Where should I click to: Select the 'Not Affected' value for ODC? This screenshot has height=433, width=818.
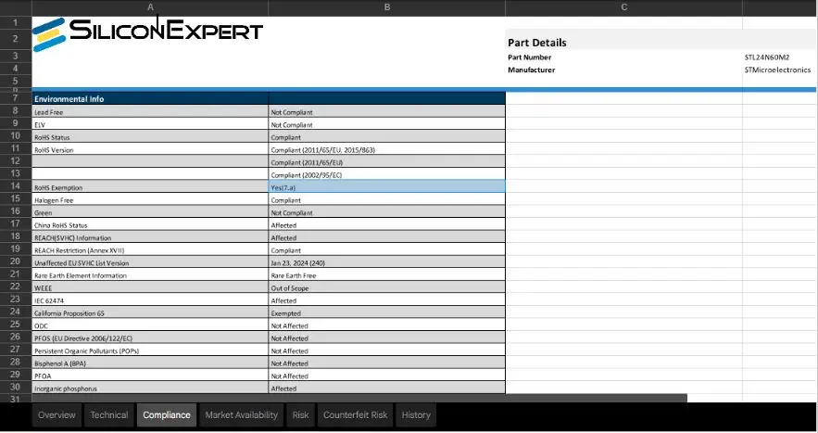(x=386, y=325)
